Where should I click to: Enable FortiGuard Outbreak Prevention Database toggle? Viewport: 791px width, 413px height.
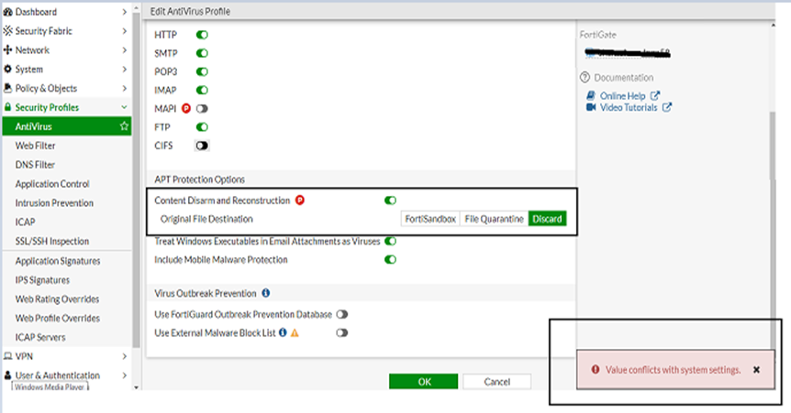click(x=341, y=314)
